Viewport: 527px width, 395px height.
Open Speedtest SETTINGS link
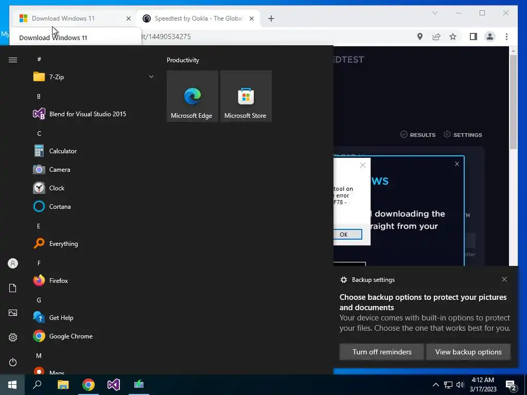463,135
